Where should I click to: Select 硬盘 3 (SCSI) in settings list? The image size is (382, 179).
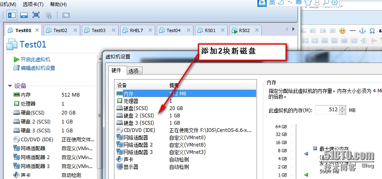pyautogui.click(x=186, y=123)
